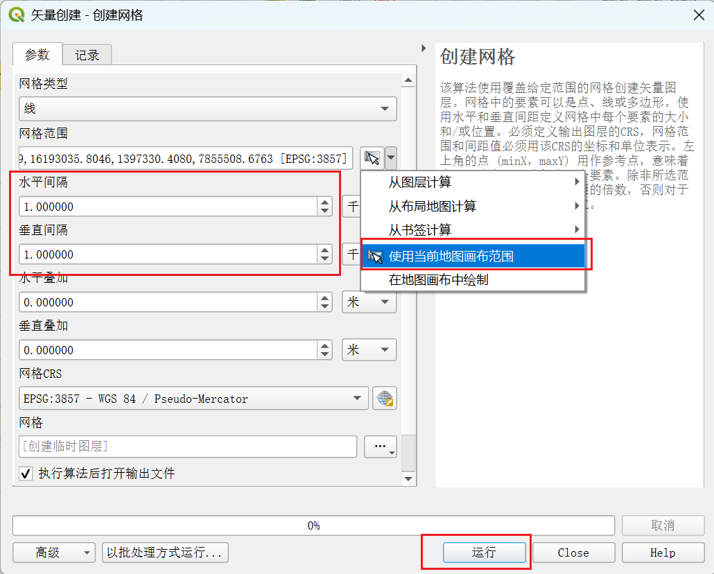Toggle open output file after running checkbox
This screenshot has height=574, width=714.
(26, 473)
